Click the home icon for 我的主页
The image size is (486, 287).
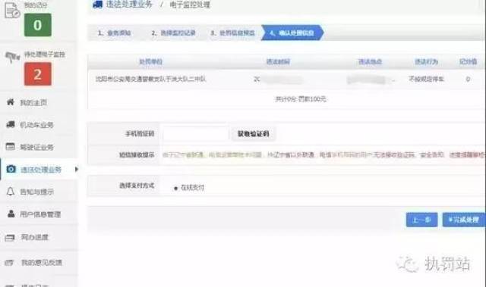point(11,102)
